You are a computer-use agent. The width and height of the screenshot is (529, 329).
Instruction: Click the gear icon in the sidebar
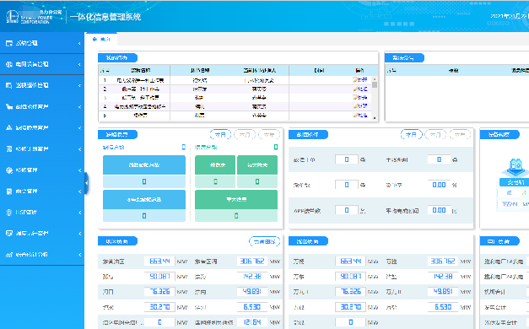pyautogui.click(x=9, y=170)
